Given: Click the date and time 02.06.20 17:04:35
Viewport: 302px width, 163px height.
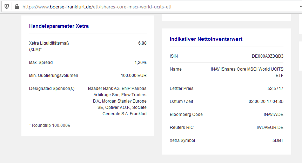Looking at the screenshot, I should (266, 102).
